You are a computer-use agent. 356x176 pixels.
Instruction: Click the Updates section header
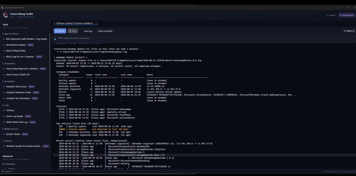(8, 141)
